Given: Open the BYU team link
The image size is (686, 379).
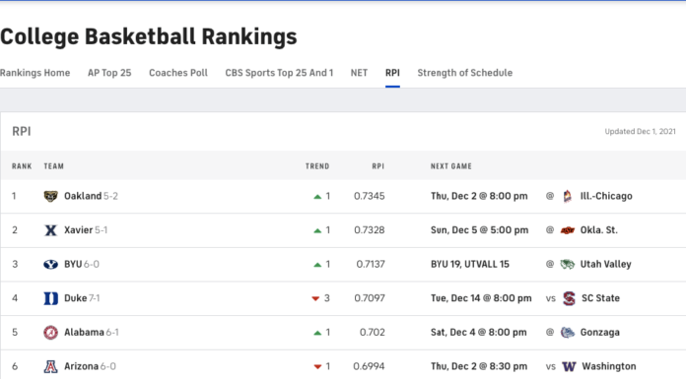Looking at the screenshot, I should (73, 265).
